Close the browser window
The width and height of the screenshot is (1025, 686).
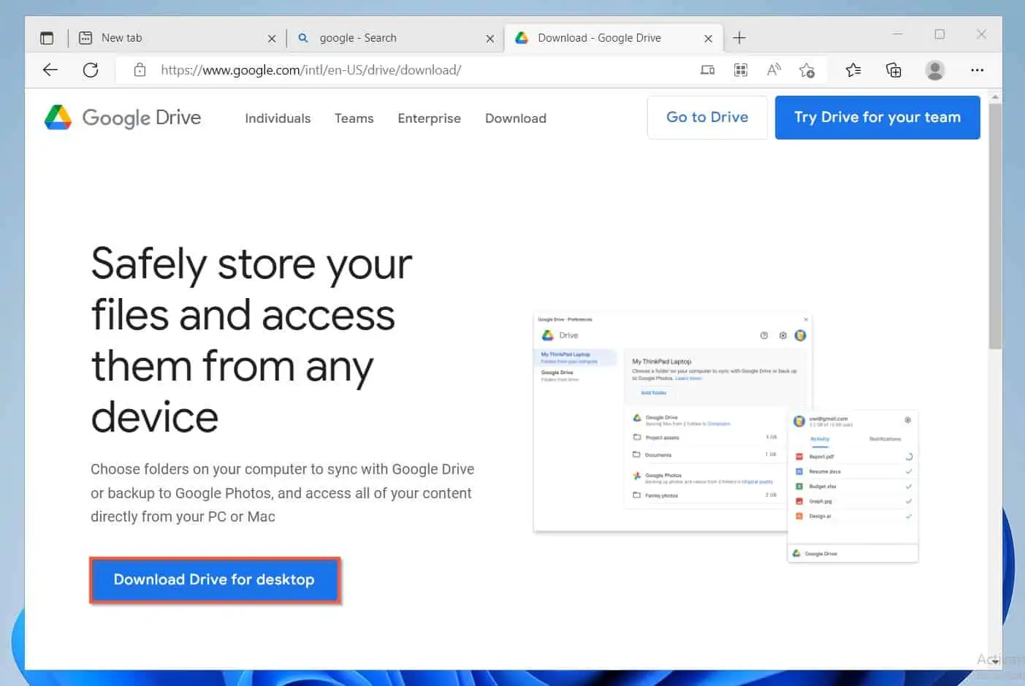[981, 34]
